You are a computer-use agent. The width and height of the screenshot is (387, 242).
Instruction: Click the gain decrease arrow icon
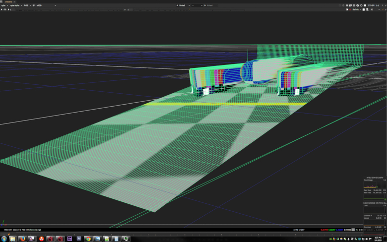(x=2, y=9)
